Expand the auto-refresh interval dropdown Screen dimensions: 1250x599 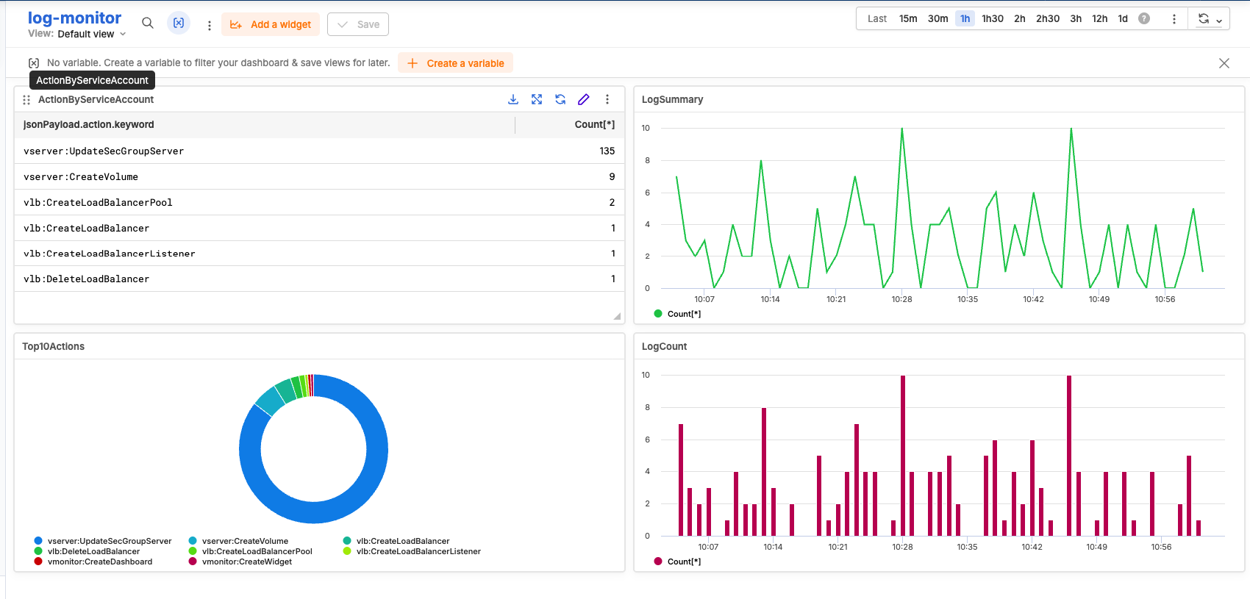click(1218, 20)
